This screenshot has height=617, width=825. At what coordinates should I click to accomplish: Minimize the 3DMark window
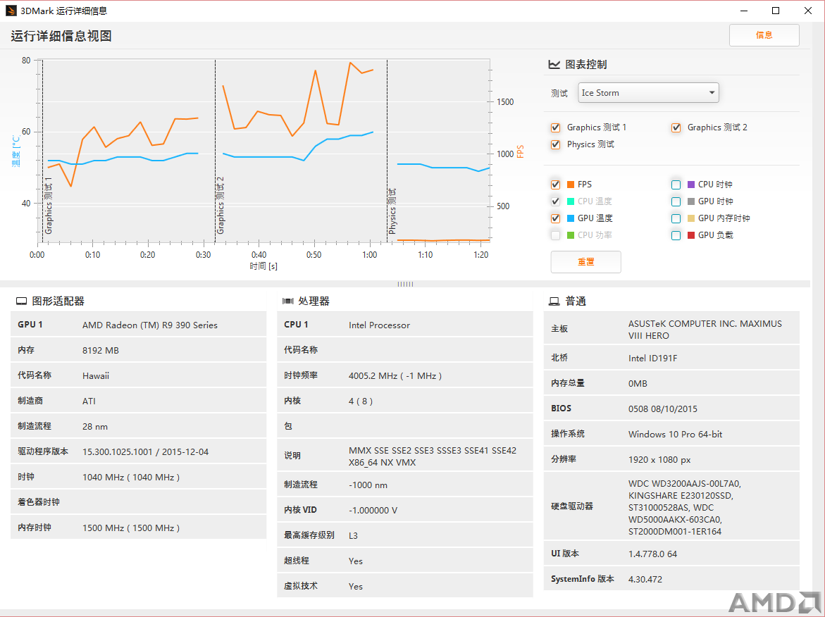click(x=744, y=11)
